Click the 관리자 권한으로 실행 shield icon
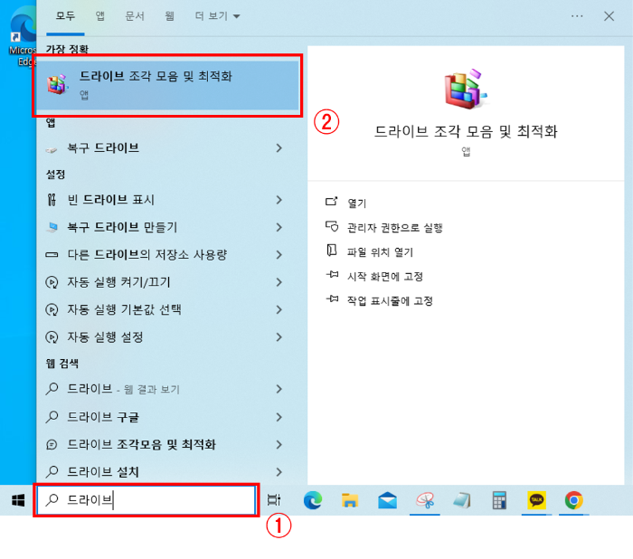This screenshot has height=559, width=633. tap(332, 226)
